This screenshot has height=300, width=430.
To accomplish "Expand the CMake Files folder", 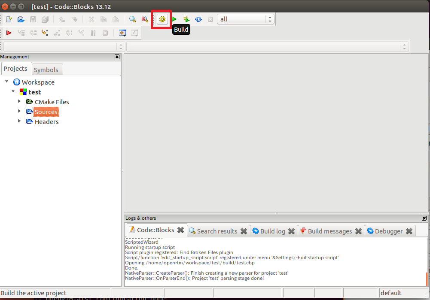I will tap(19, 101).
